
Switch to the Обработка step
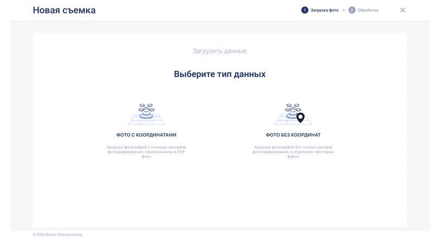tap(368, 10)
